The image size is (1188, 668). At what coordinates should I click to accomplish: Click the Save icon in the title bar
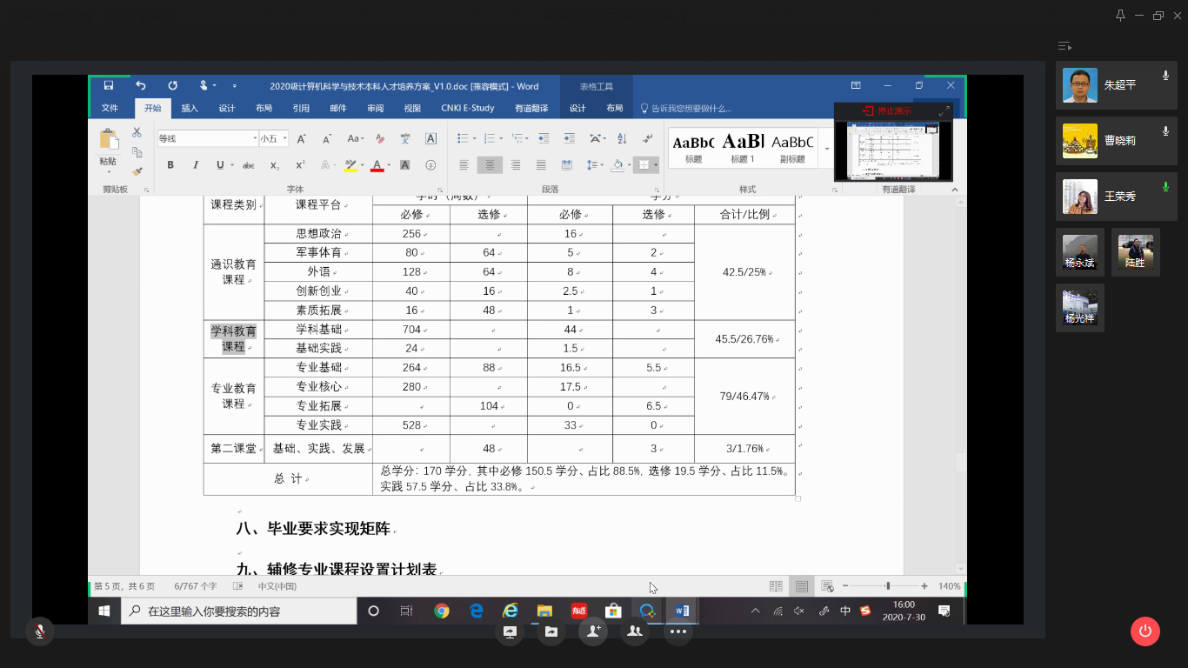tap(109, 86)
